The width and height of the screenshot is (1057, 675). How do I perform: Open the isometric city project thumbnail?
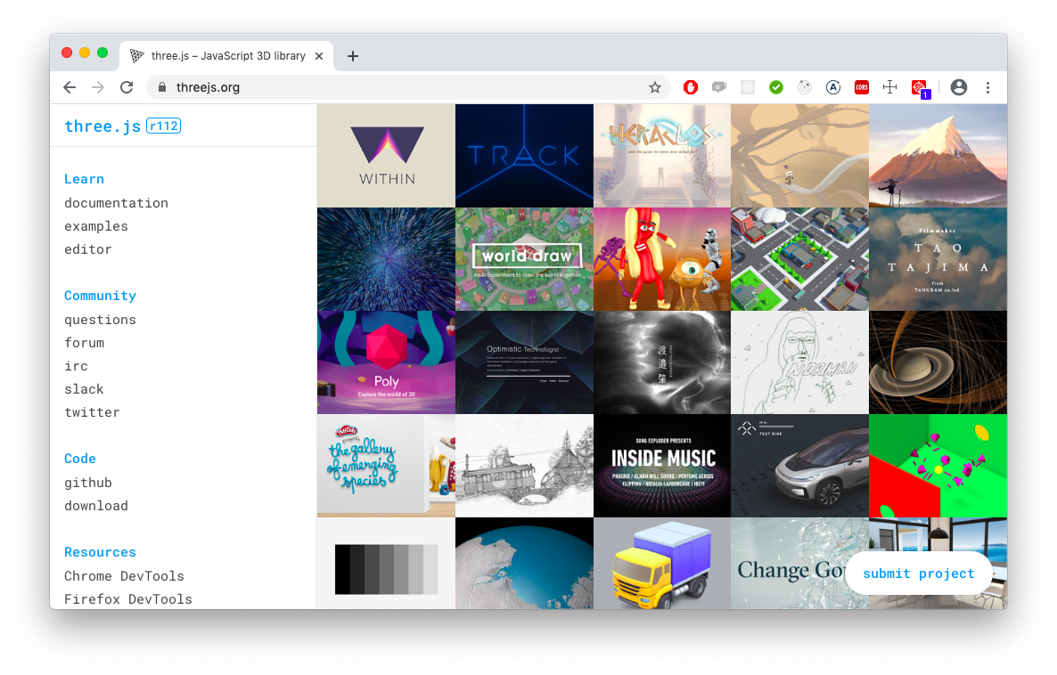(800, 259)
